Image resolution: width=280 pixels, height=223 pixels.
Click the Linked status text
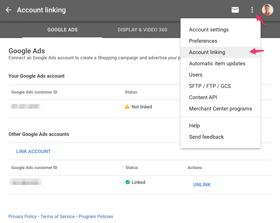(139, 182)
